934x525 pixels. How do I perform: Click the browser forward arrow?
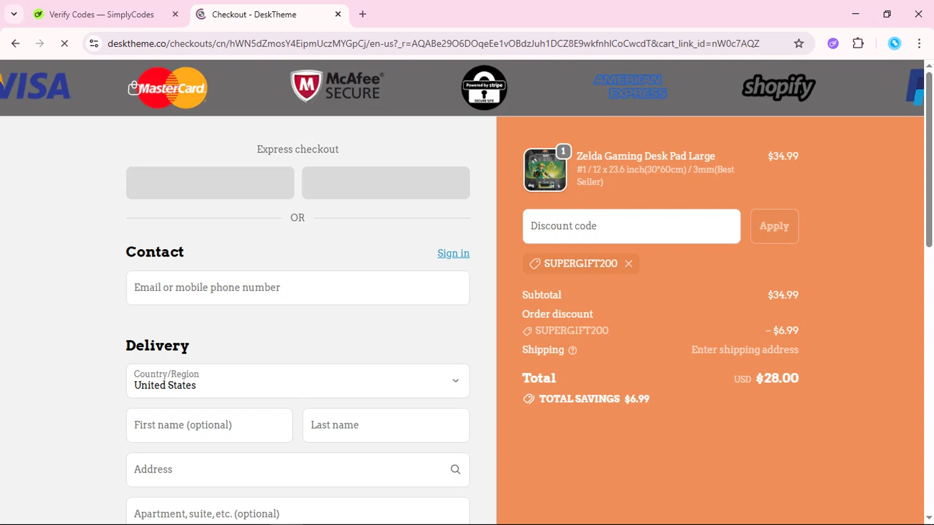coord(40,43)
